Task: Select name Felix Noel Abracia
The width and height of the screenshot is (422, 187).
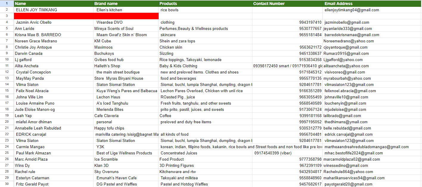Action: (x=54, y=91)
